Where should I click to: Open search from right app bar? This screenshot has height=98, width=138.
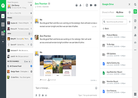[135, 4]
